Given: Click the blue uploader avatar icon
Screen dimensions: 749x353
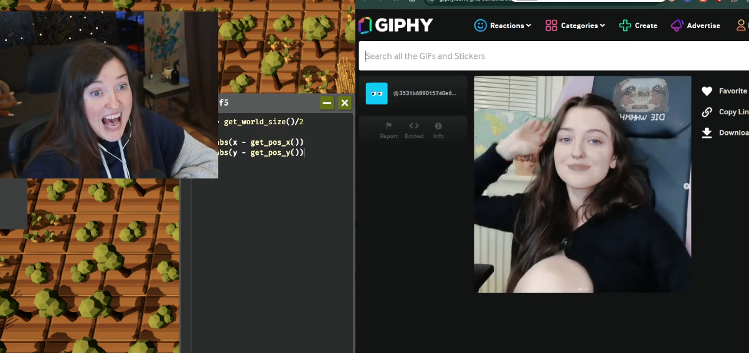Looking at the screenshot, I should pyautogui.click(x=377, y=93).
